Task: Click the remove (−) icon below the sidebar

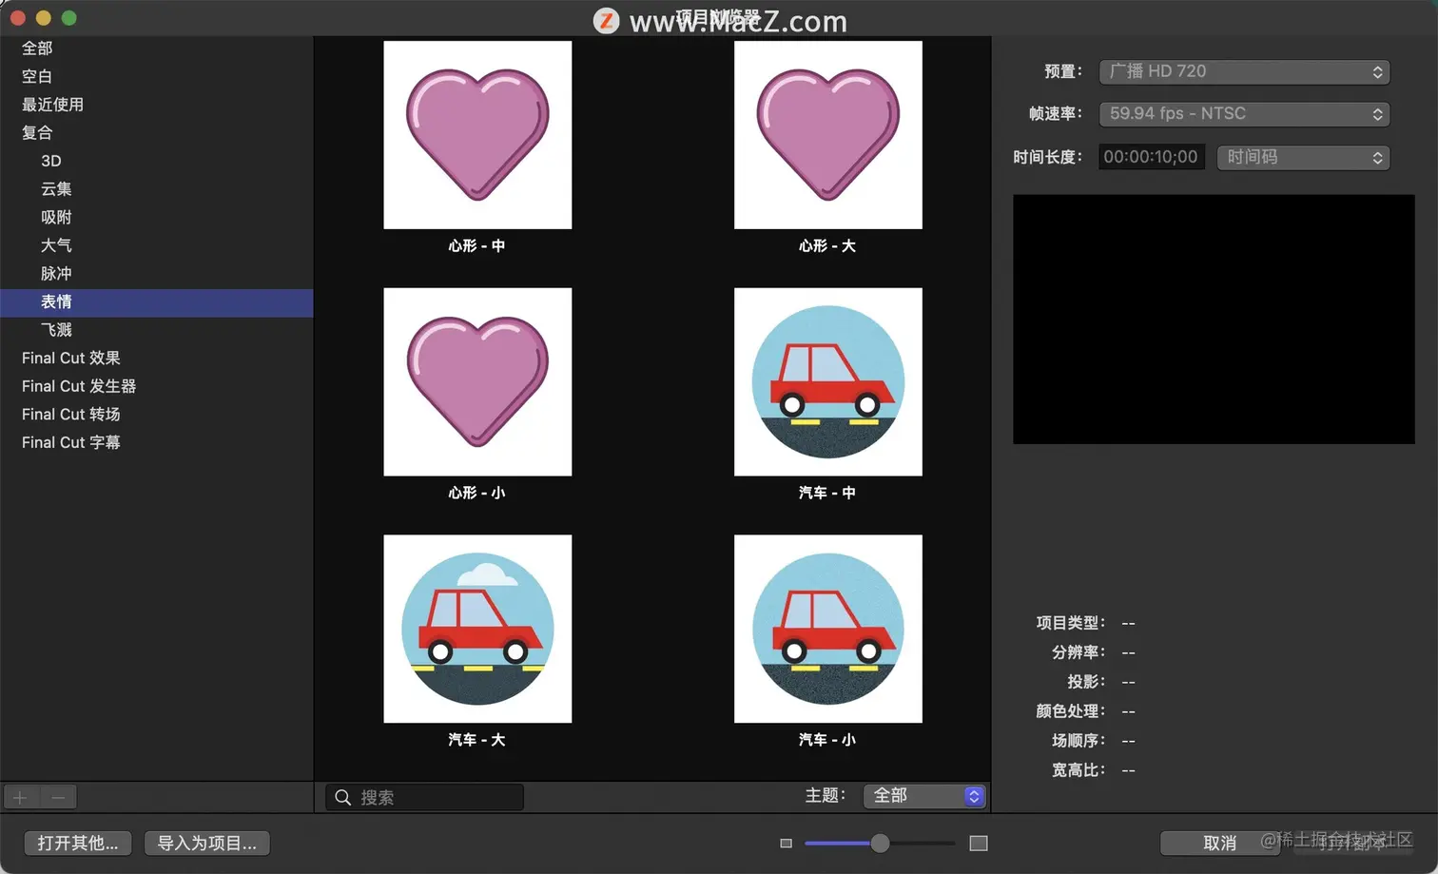Action: [57, 797]
